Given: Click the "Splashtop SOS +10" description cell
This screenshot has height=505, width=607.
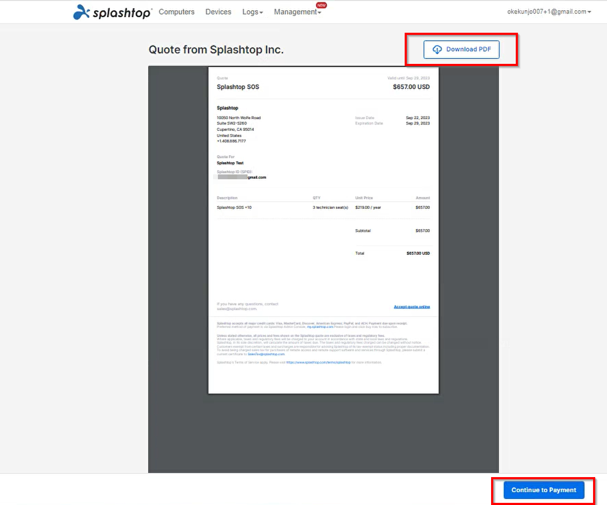Looking at the screenshot, I should [234, 207].
